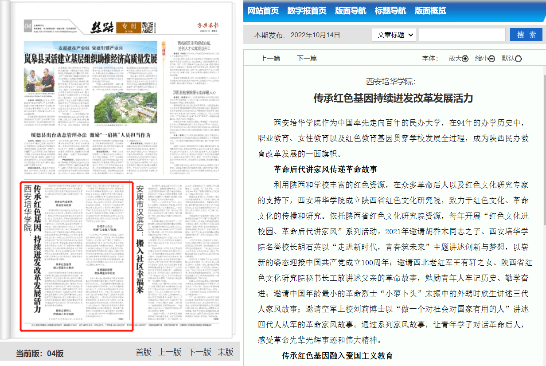Open the 岚皋县 headline article on the page

click(91, 58)
